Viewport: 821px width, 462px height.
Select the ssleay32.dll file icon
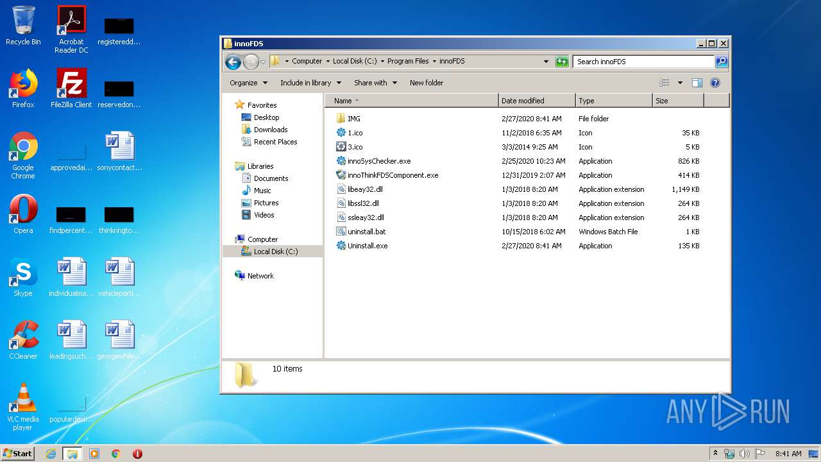tap(341, 218)
